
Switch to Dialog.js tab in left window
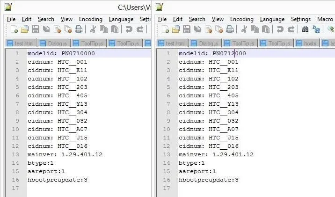coord(54,44)
